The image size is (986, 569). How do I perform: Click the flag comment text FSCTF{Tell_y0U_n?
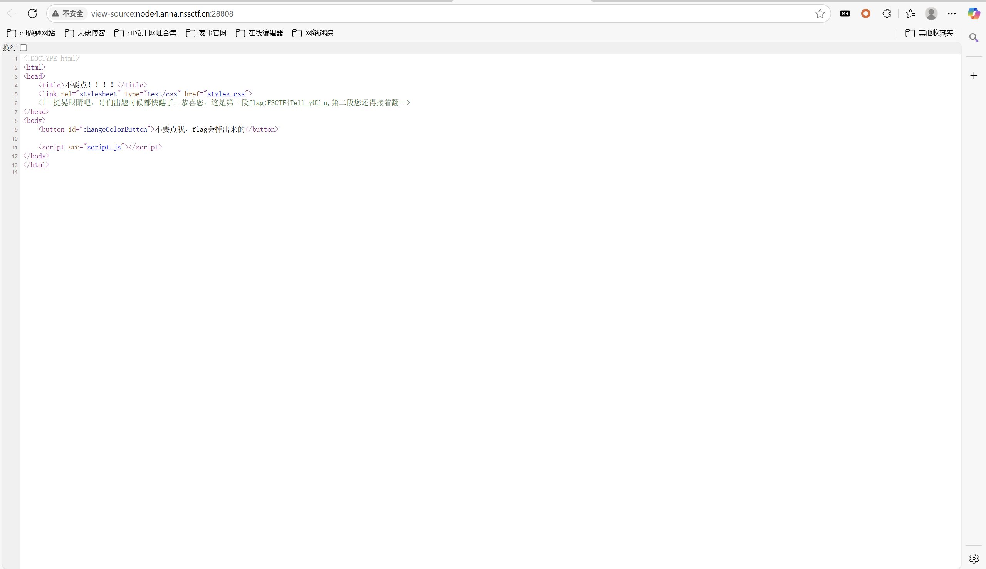click(x=297, y=103)
